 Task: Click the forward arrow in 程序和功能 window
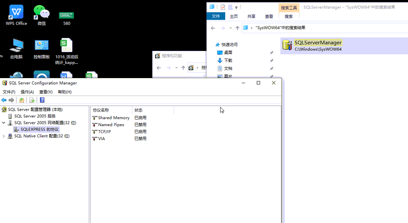(169, 68)
